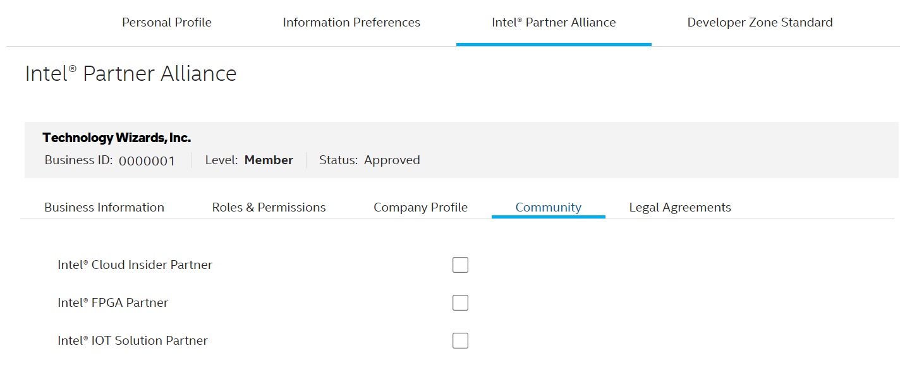
Task: Open the Business Information sub-tab
Action: 104,207
